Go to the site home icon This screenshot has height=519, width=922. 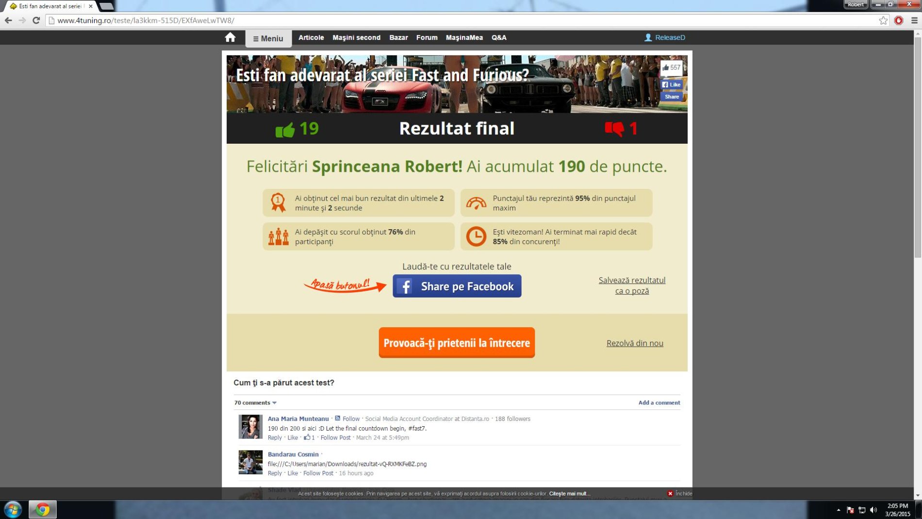pos(230,37)
